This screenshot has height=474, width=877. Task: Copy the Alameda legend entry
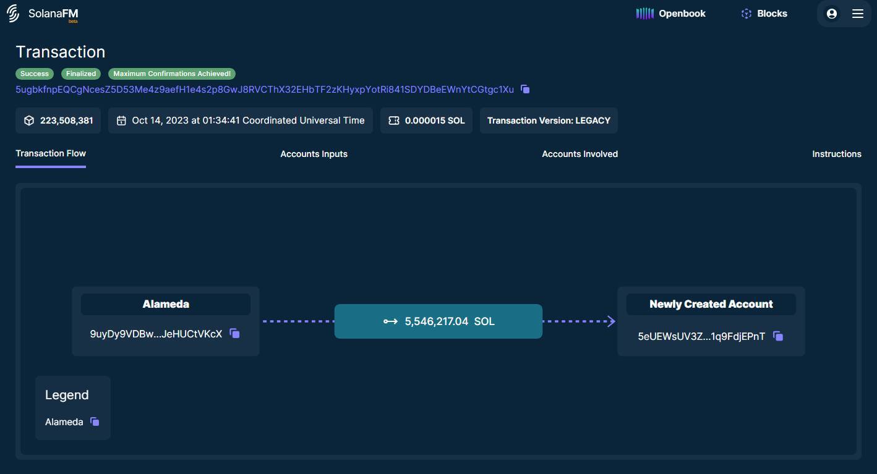(95, 421)
